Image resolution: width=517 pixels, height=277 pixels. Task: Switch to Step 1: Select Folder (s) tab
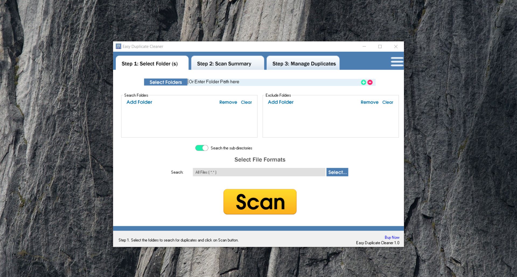click(x=152, y=63)
